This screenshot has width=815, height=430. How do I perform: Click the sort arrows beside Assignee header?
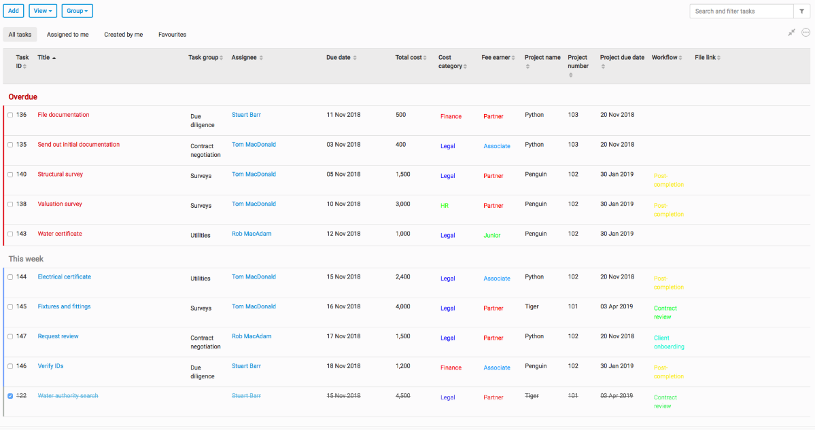pos(261,58)
